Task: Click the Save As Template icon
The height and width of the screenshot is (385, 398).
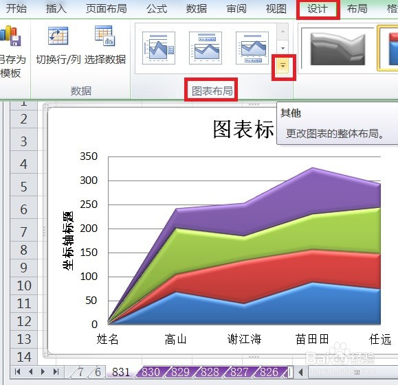Action: [11, 36]
